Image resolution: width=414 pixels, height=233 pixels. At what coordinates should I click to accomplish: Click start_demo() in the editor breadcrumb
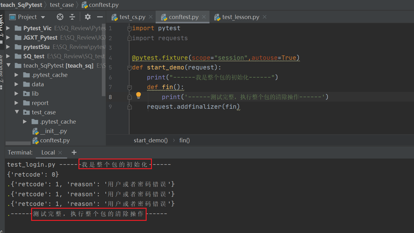tap(151, 140)
